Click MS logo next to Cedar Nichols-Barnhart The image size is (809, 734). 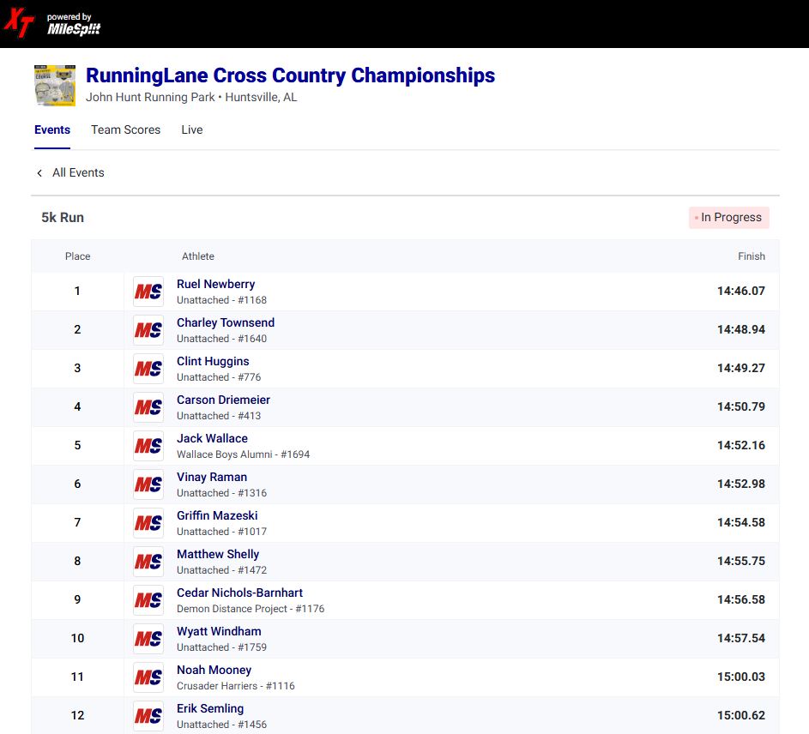148,600
